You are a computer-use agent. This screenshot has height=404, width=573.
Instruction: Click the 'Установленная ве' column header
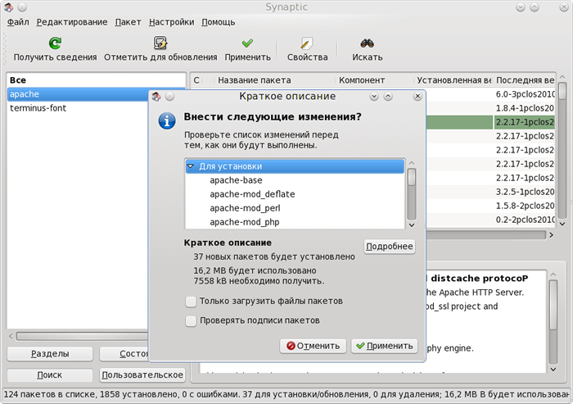coord(453,80)
